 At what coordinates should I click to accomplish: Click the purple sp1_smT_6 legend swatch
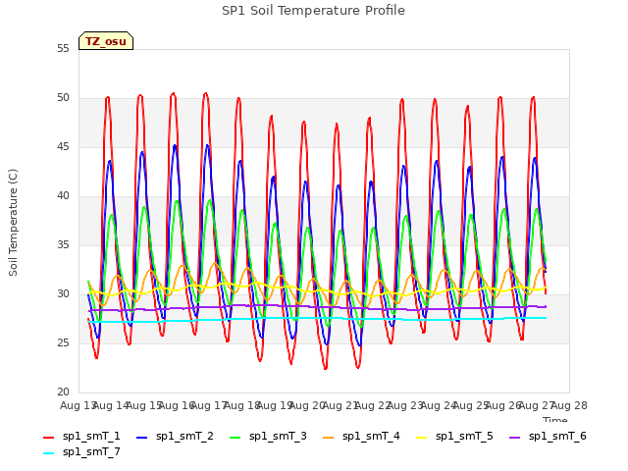tap(514, 438)
